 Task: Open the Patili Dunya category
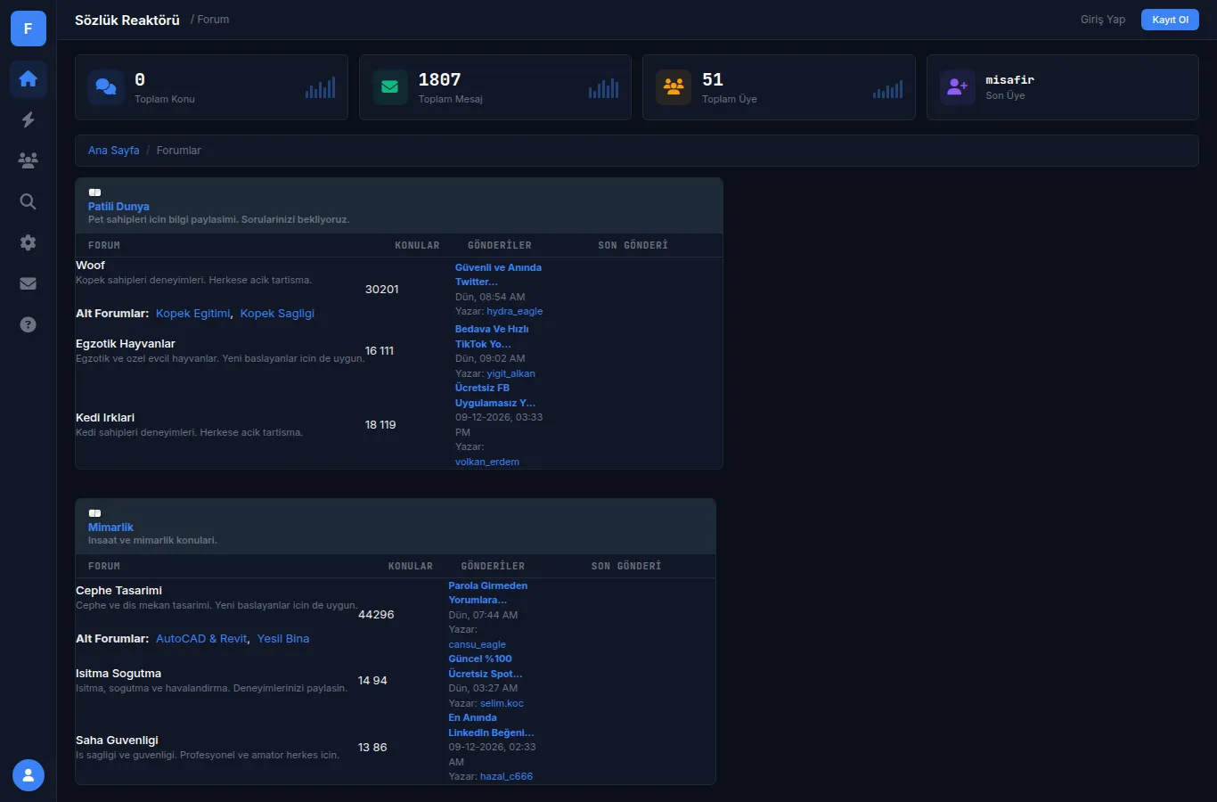[x=118, y=206]
